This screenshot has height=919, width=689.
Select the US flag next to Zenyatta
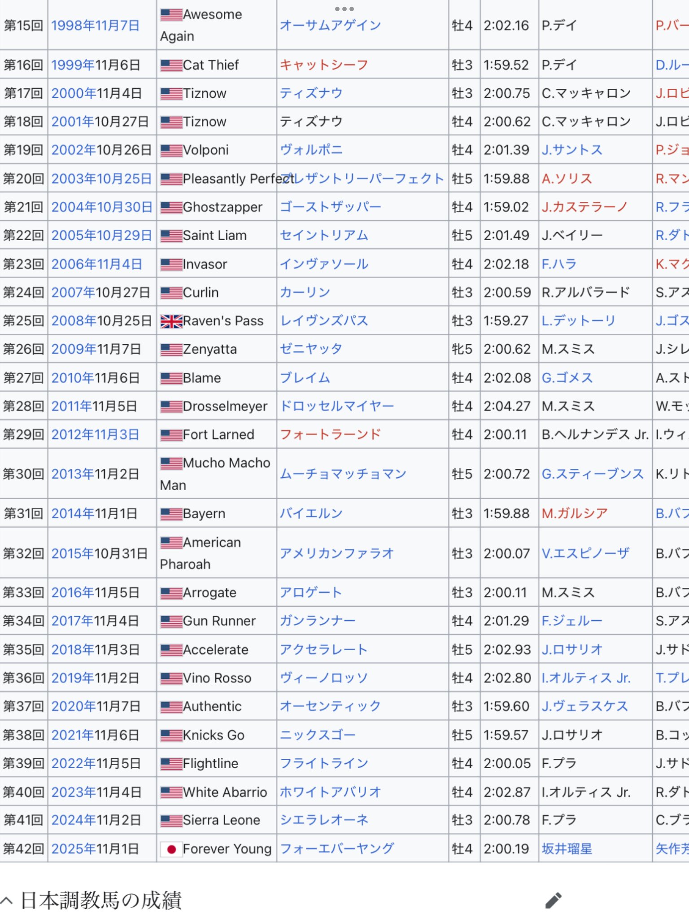pyautogui.click(x=171, y=350)
